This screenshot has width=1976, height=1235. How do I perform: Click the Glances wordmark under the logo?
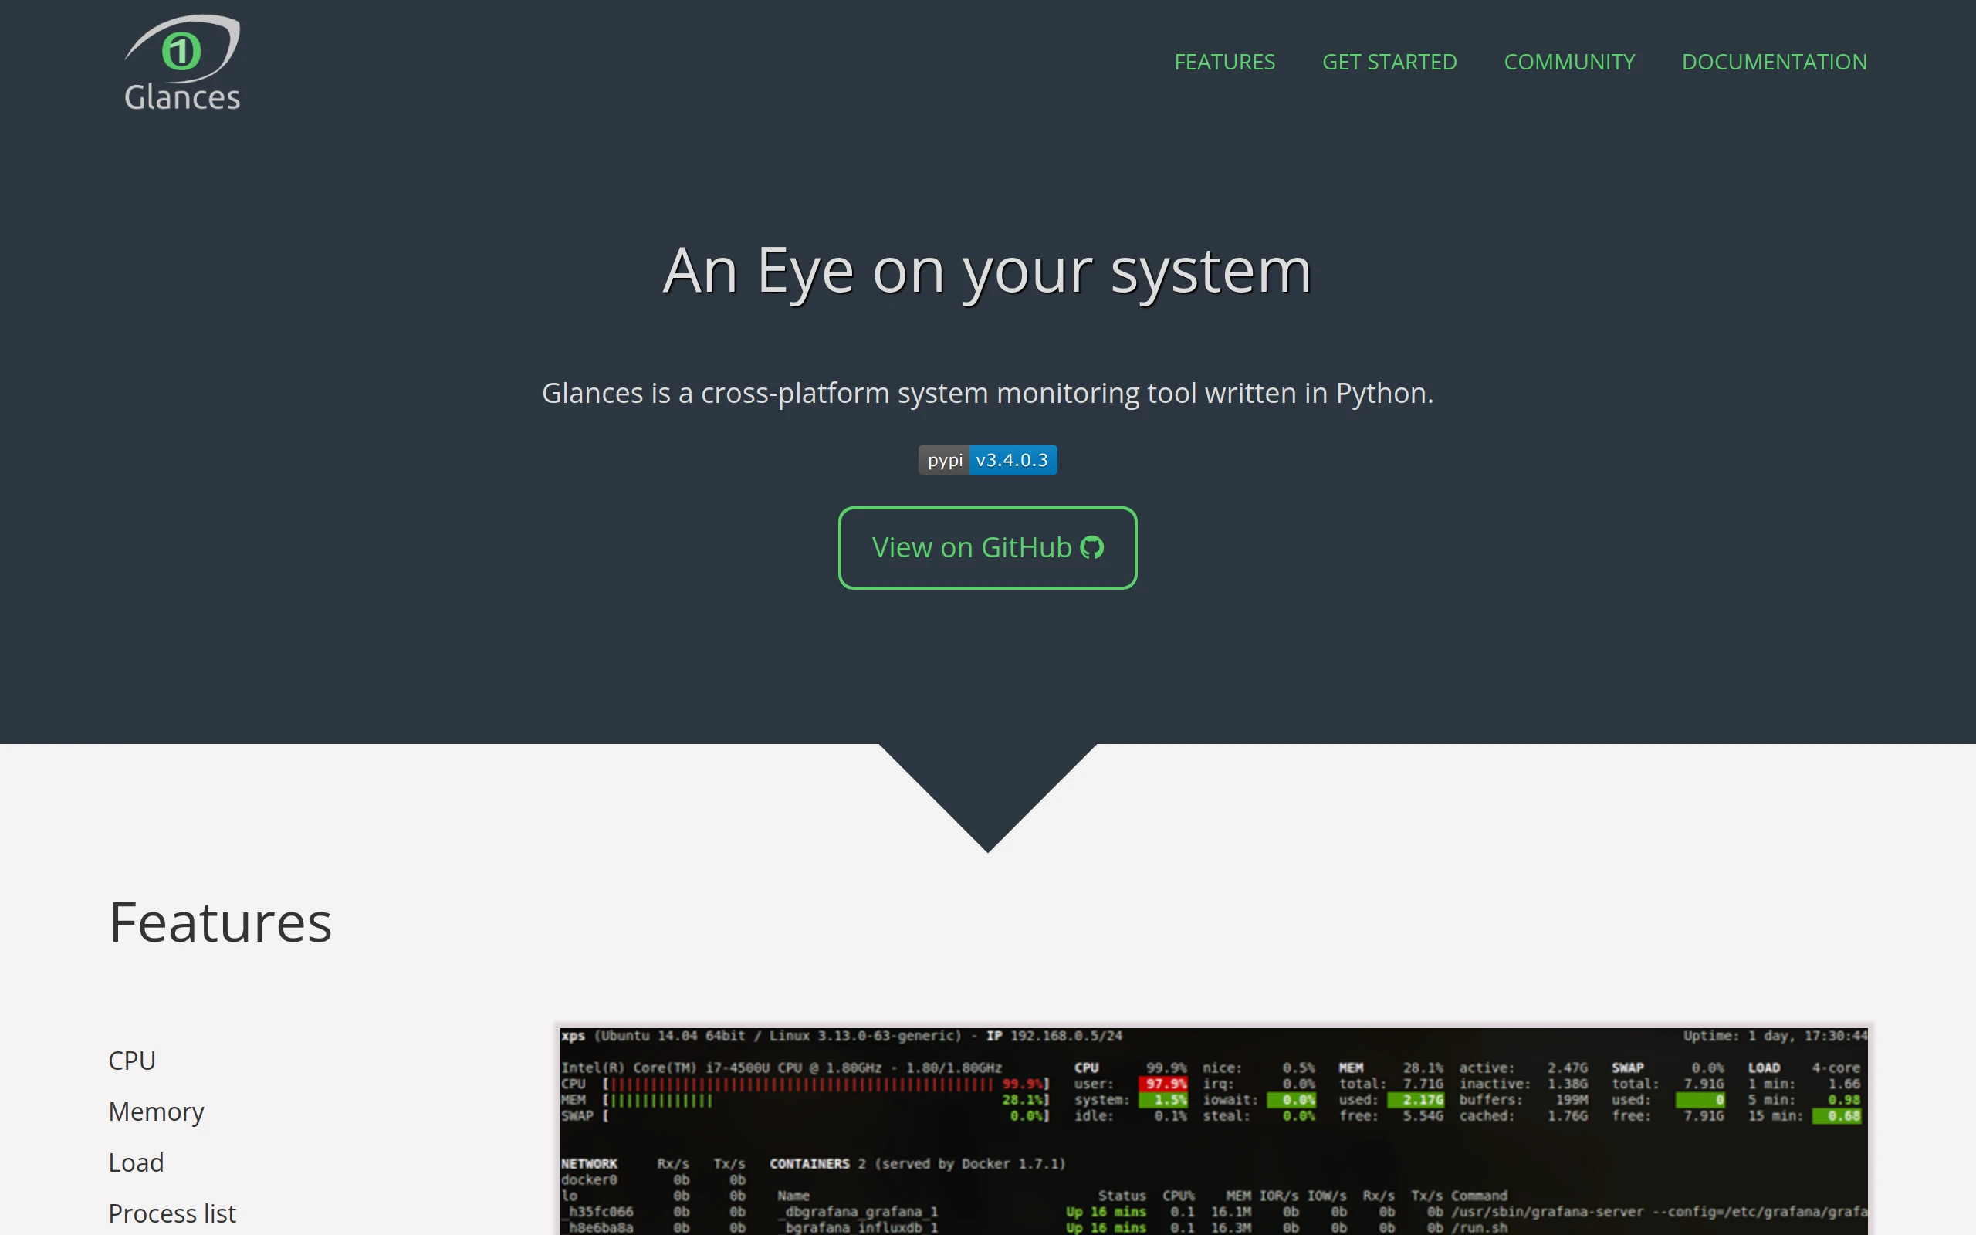click(182, 97)
